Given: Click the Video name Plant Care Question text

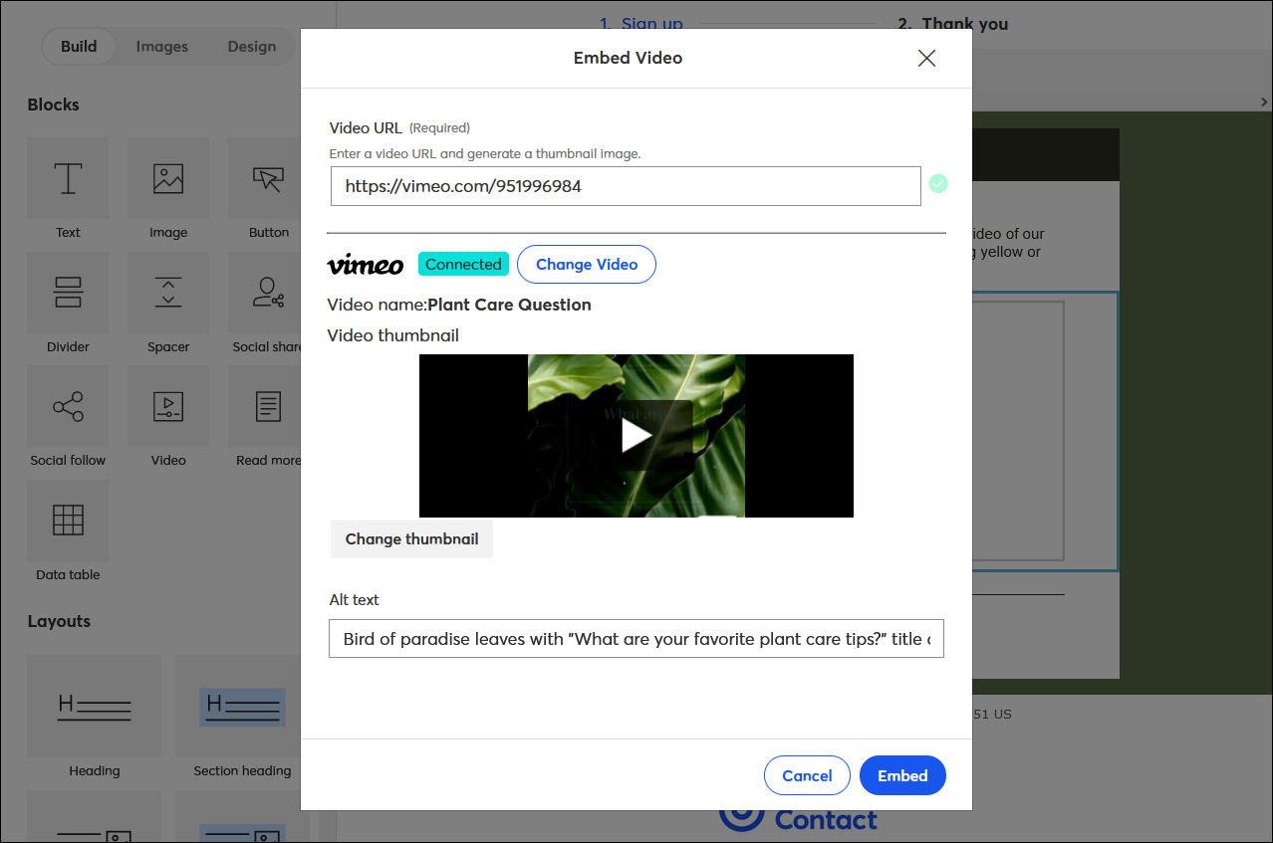Looking at the screenshot, I should coord(459,305).
